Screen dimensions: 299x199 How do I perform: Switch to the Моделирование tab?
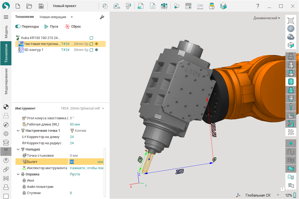pyautogui.click(x=6, y=81)
